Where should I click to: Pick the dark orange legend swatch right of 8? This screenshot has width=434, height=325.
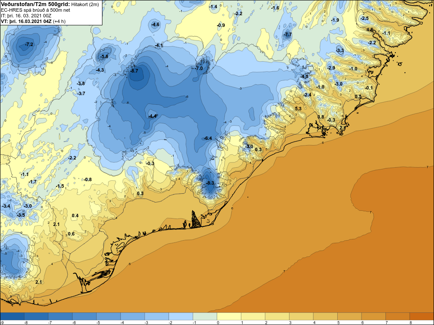pyautogui.click(x=421, y=316)
